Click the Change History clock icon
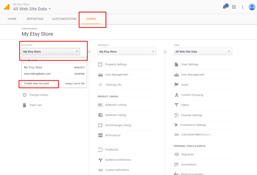Viewport: 257px width, 175px height. [25, 95]
